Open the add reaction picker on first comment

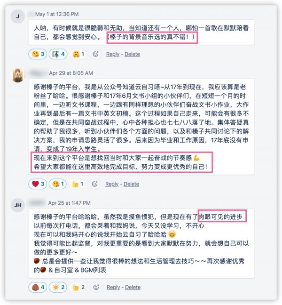(x=95, y=54)
